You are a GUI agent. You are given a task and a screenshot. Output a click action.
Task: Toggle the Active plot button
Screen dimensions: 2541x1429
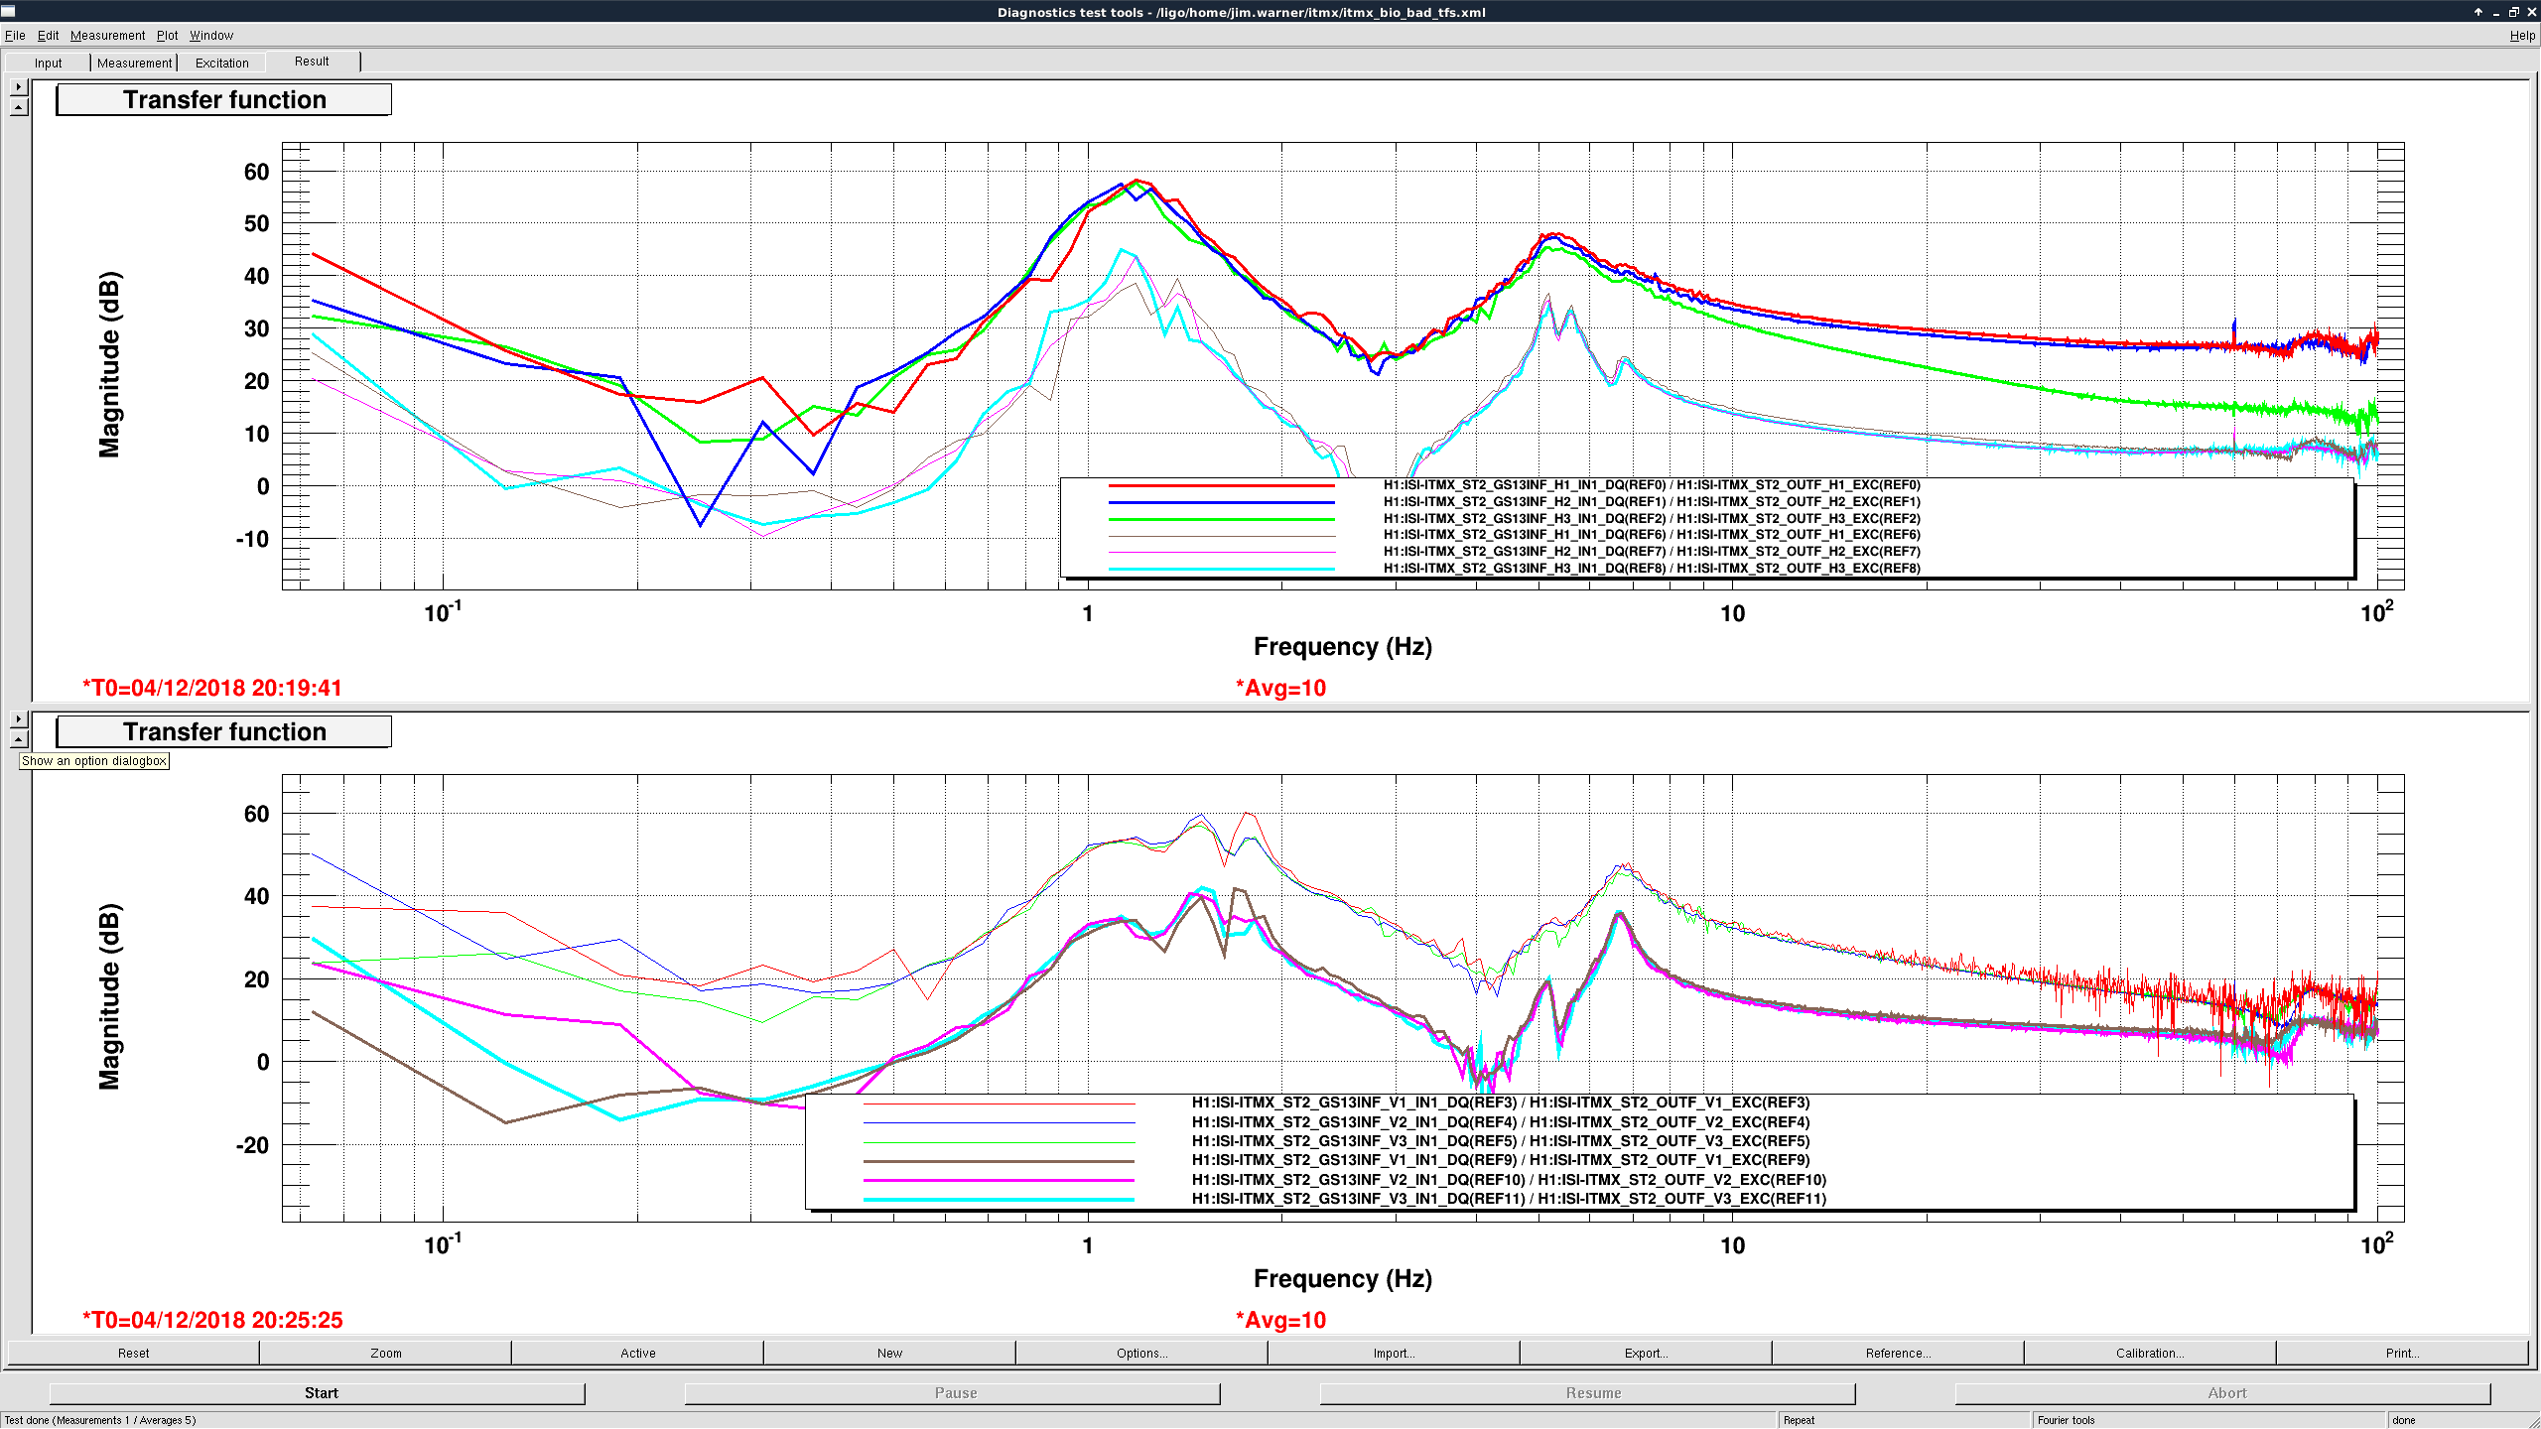point(638,1353)
